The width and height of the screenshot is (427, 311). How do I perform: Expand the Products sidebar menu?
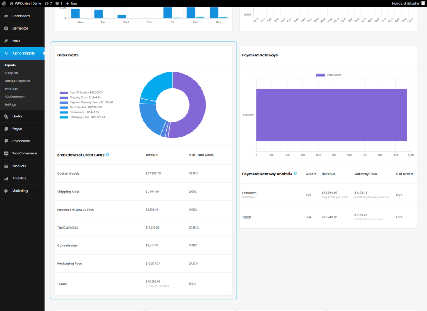(x=19, y=166)
